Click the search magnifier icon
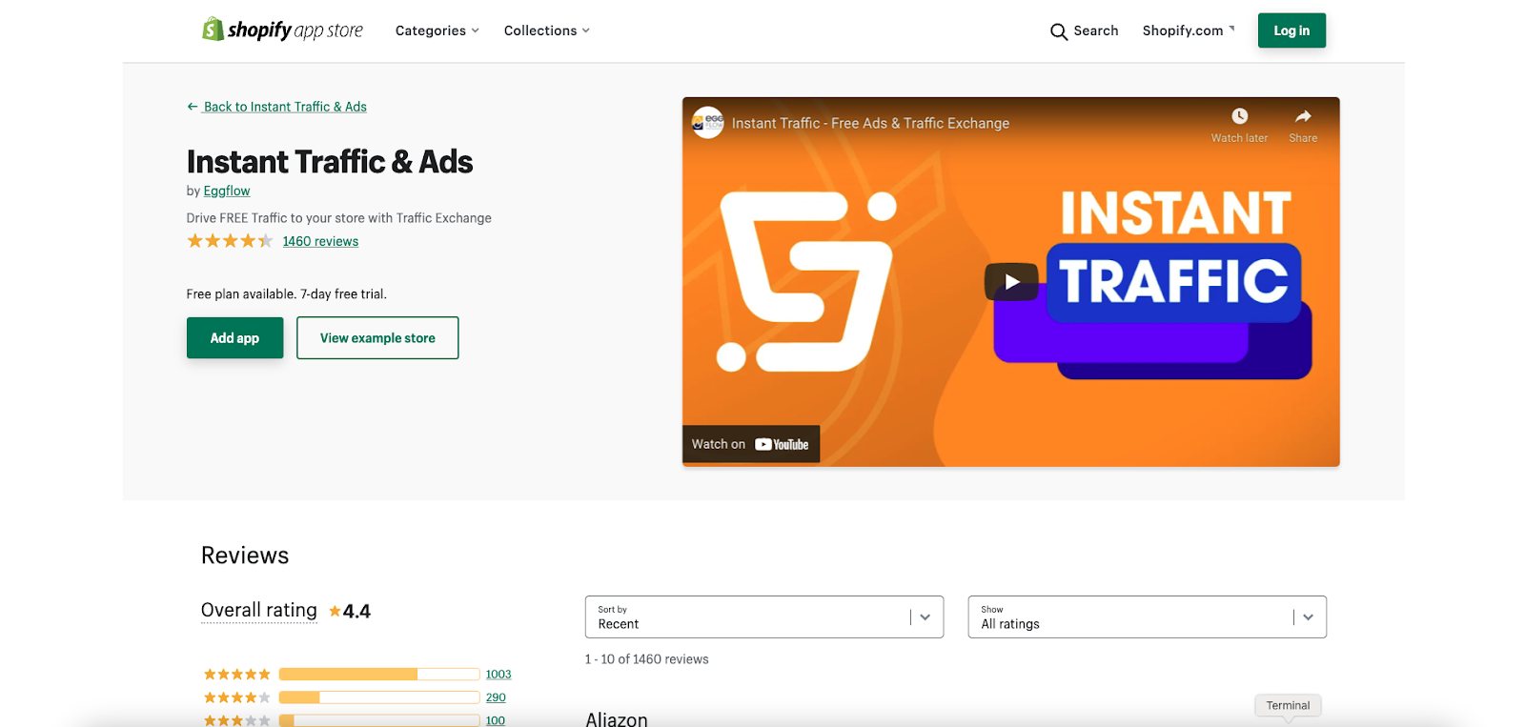 1058,31
